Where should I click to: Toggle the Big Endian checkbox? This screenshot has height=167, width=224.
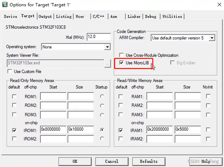173,63
